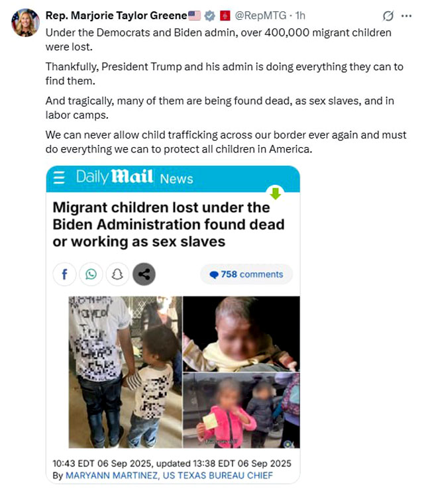
Task: Select the News section label
Action: [176, 179]
